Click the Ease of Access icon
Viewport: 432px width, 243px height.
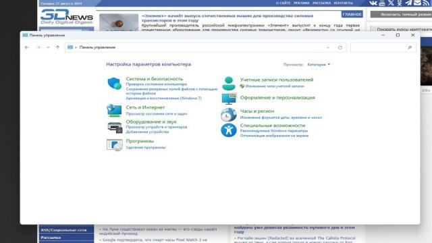(x=229, y=130)
